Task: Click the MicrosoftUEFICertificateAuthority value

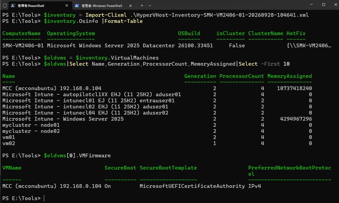Action: (x=192, y=186)
